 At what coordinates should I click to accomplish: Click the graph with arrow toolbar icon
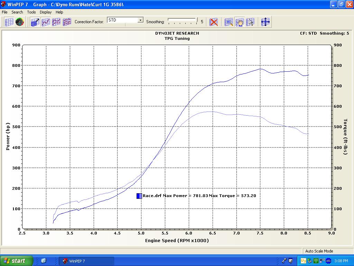pos(35,22)
